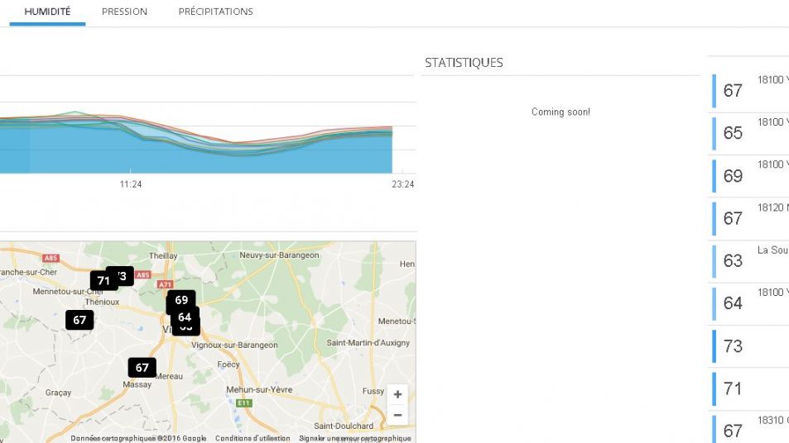Choose the station list entry reading 65
Screen dimensions: 789x443
[x=749, y=133]
